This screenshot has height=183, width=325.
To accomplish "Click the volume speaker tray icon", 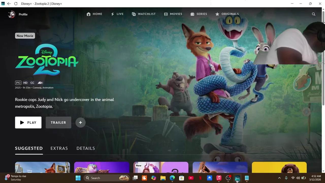I will click(x=298, y=178).
